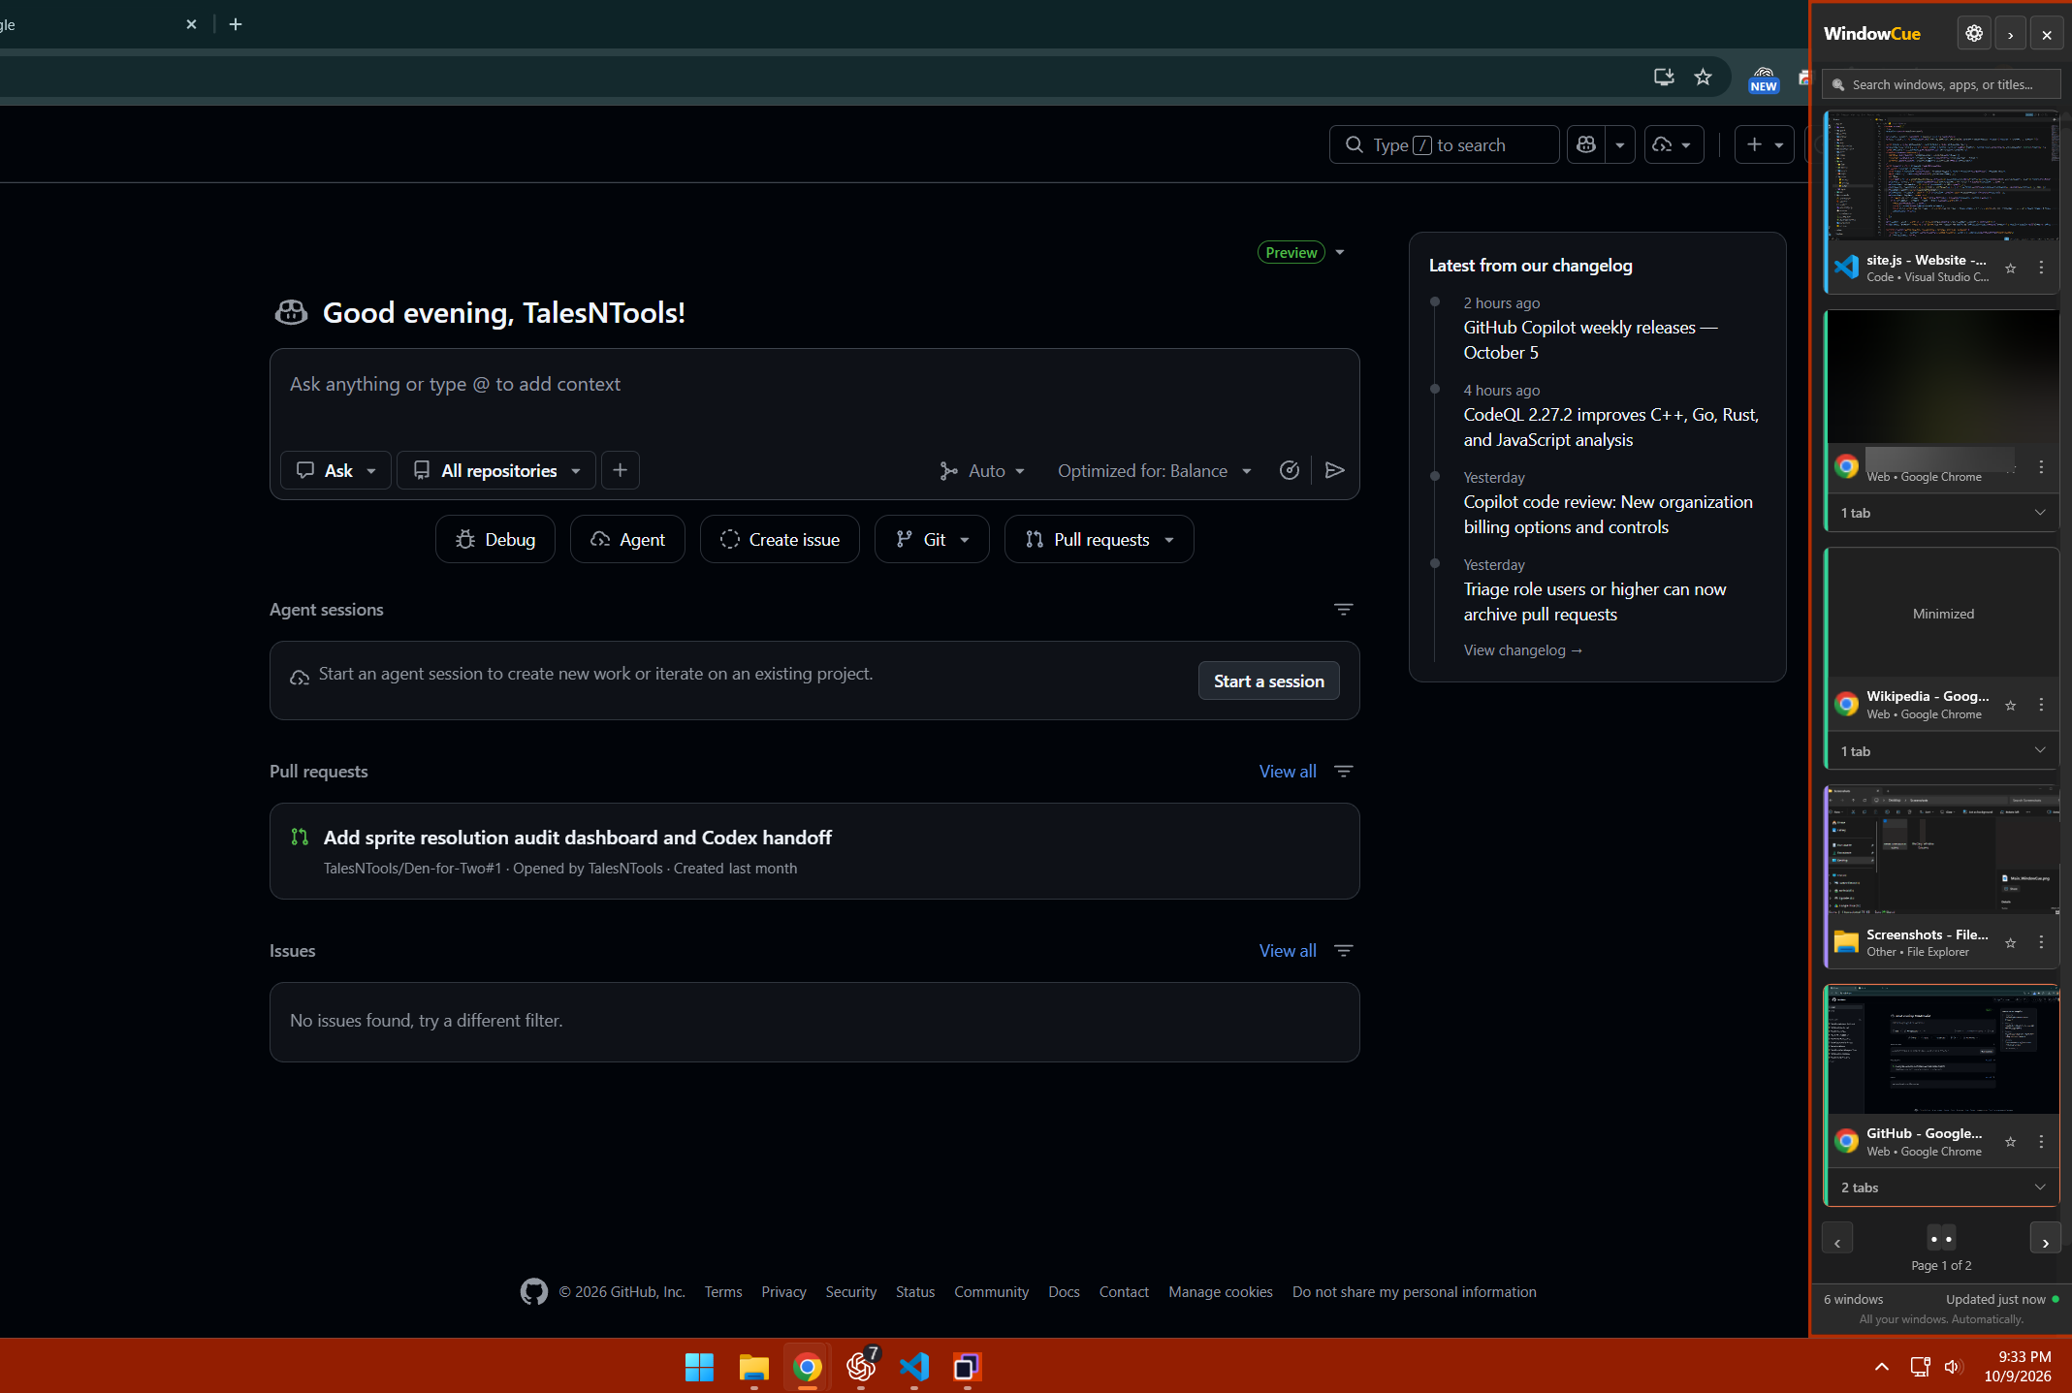Viewport: 2072px width, 1393px height.
Task: Expand the 1 tab list under Wikipedia window
Action: (x=1942, y=751)
